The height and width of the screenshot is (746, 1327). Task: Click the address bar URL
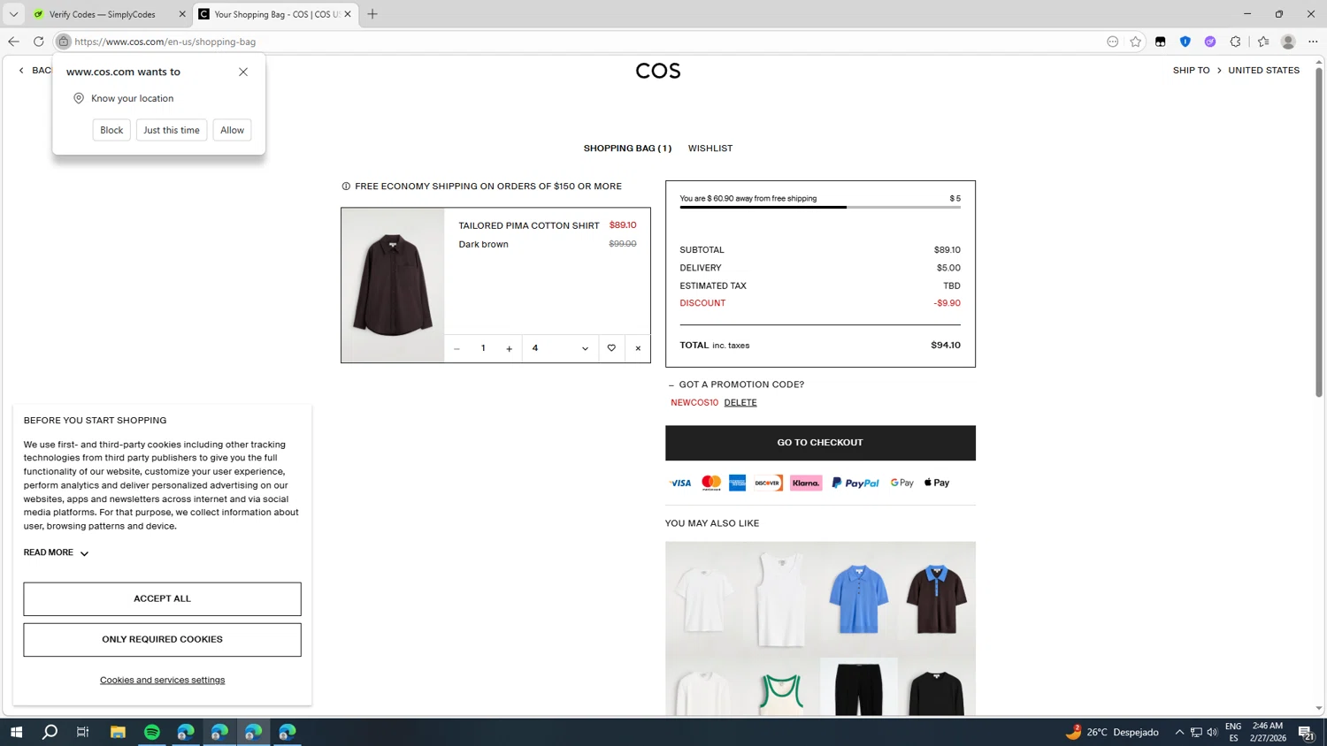[x=165, y=42]
